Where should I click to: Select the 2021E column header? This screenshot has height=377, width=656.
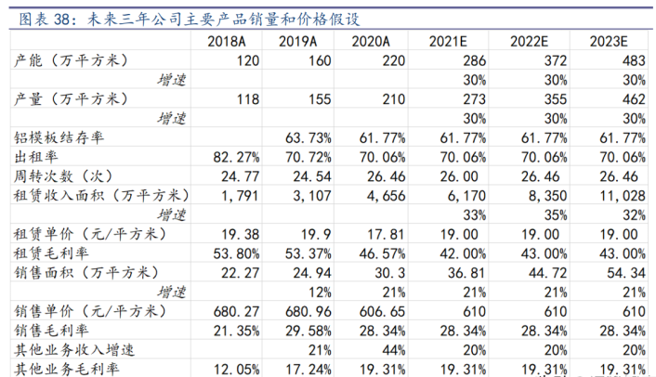tap(448, 42)
